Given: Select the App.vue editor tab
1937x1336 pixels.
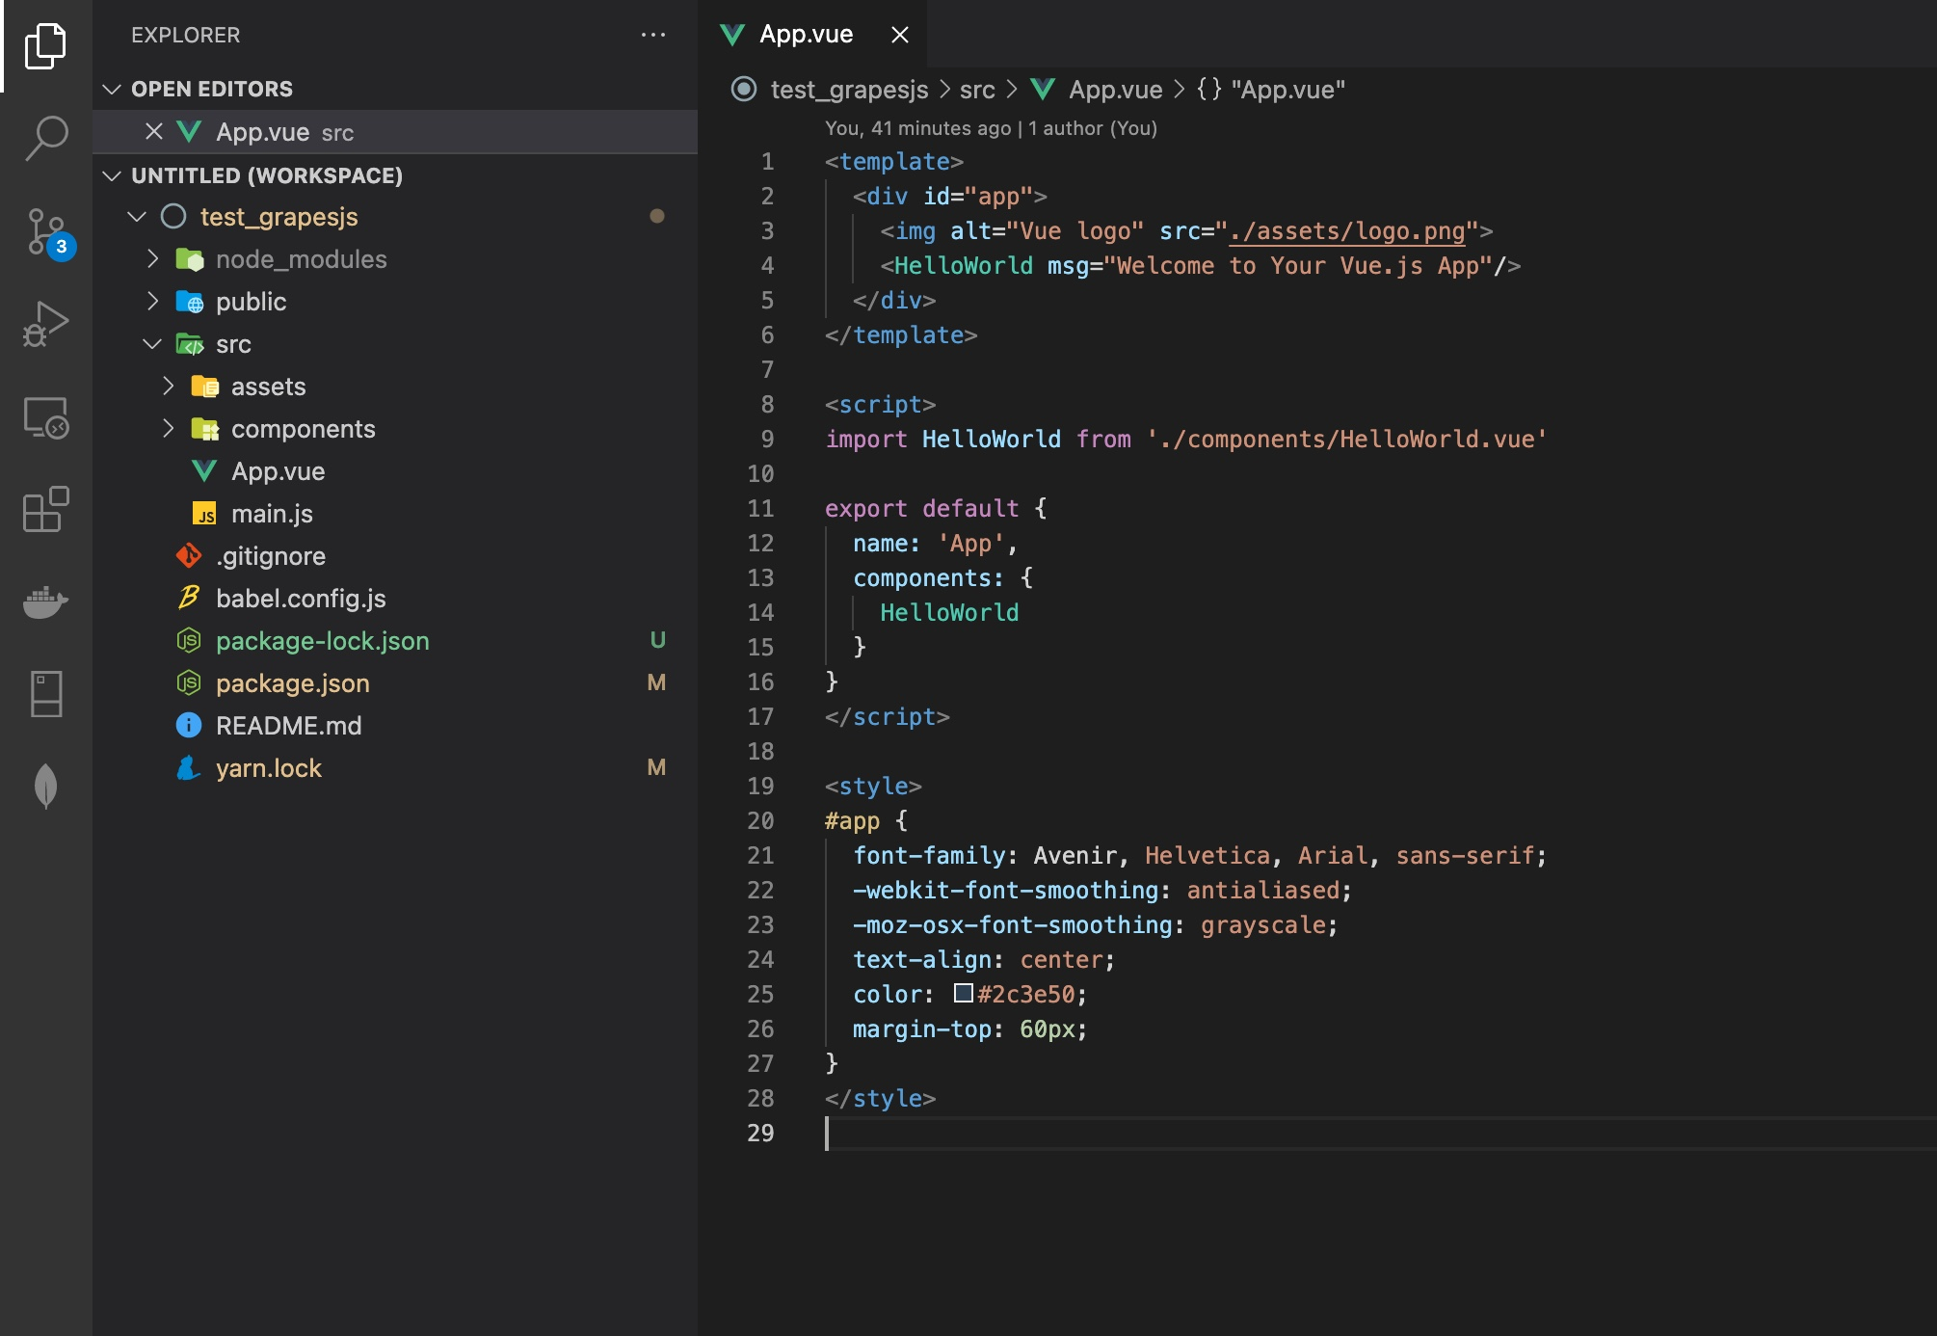Looking at the screenshot, I should coord(812,35).
